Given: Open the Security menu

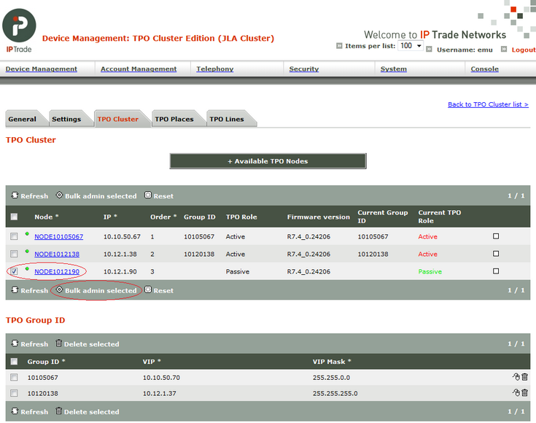Looking at the screenshot, I should 304,69.
